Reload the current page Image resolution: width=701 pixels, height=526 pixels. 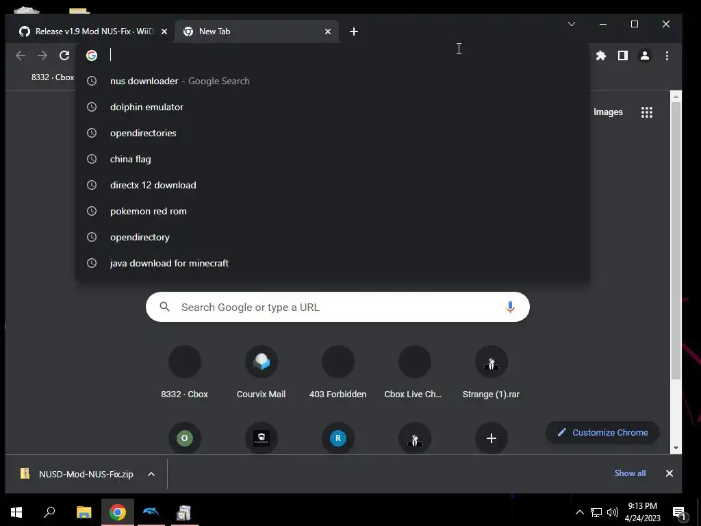coord(64,55)
